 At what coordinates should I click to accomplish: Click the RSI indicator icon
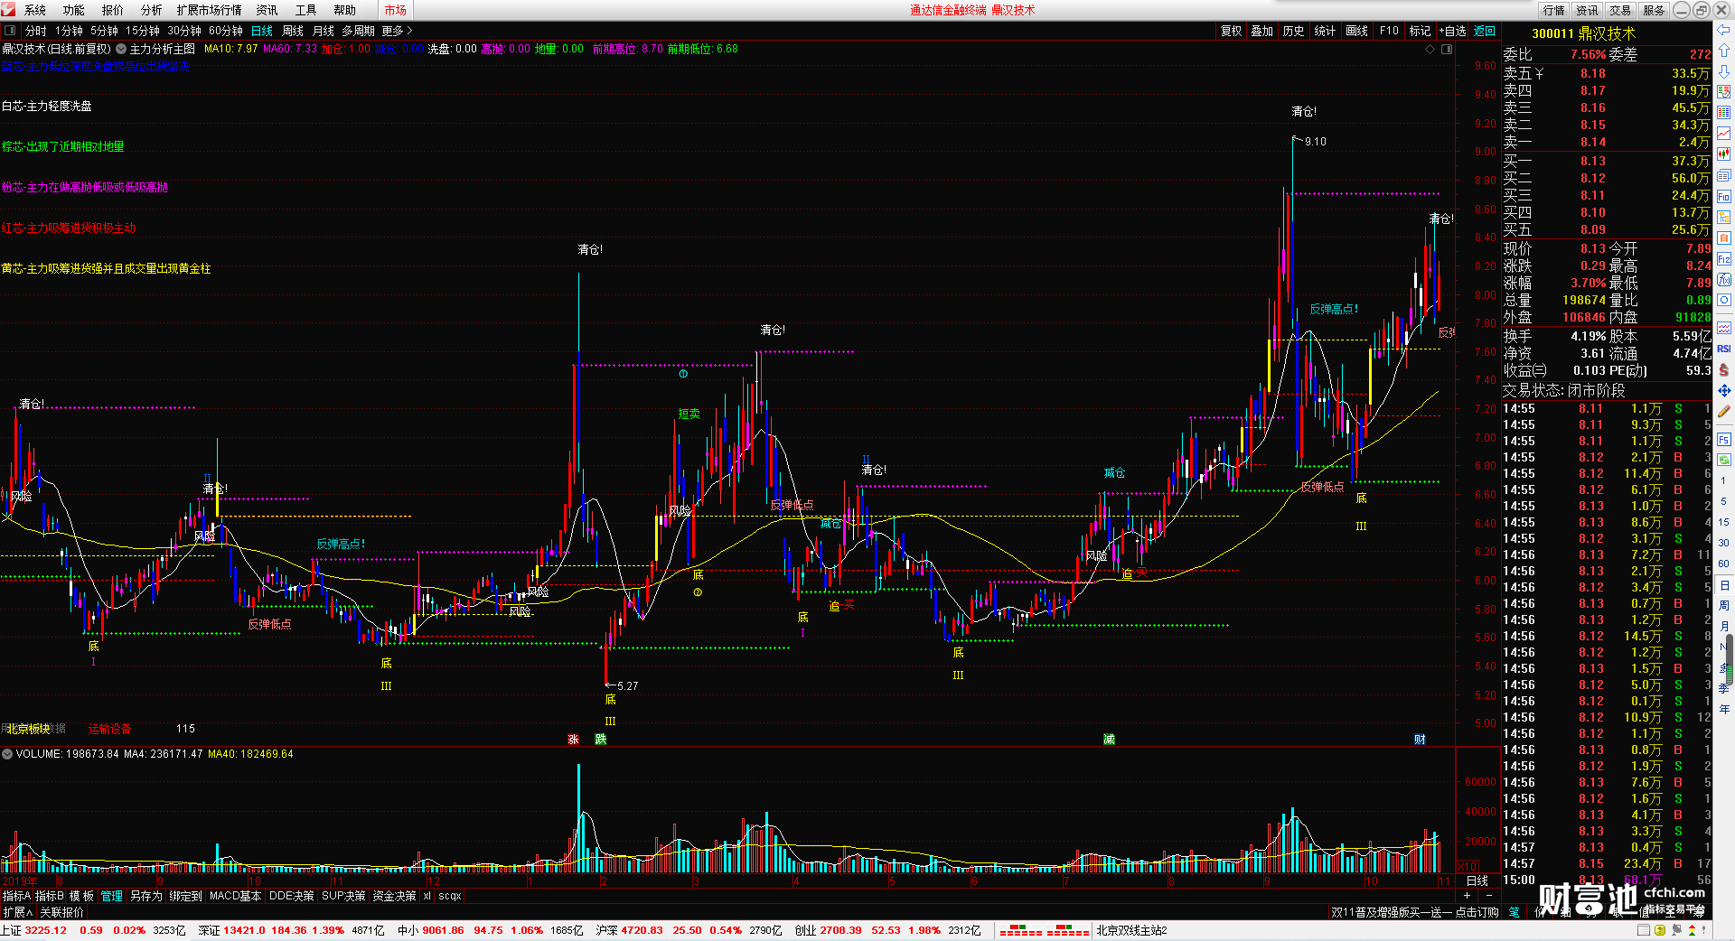coord(1724,349)
